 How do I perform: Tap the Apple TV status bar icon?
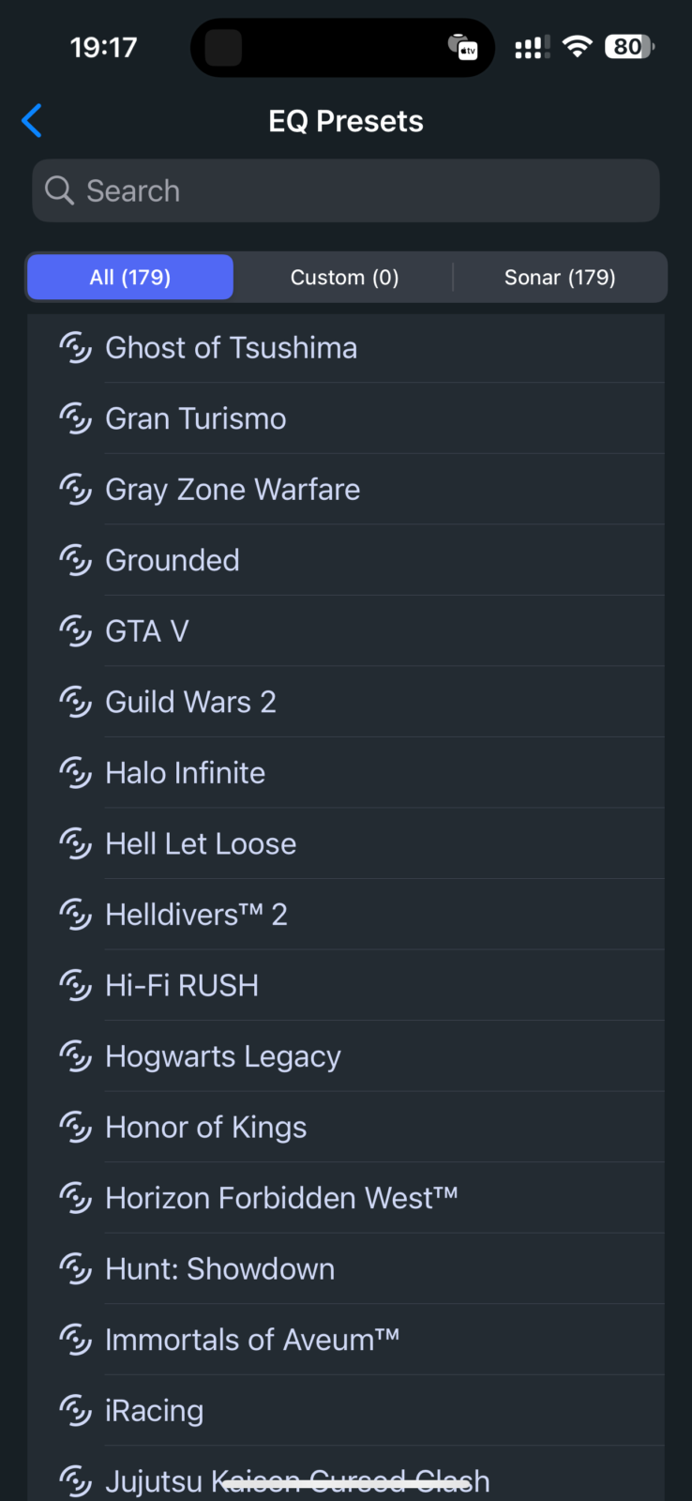463,47
